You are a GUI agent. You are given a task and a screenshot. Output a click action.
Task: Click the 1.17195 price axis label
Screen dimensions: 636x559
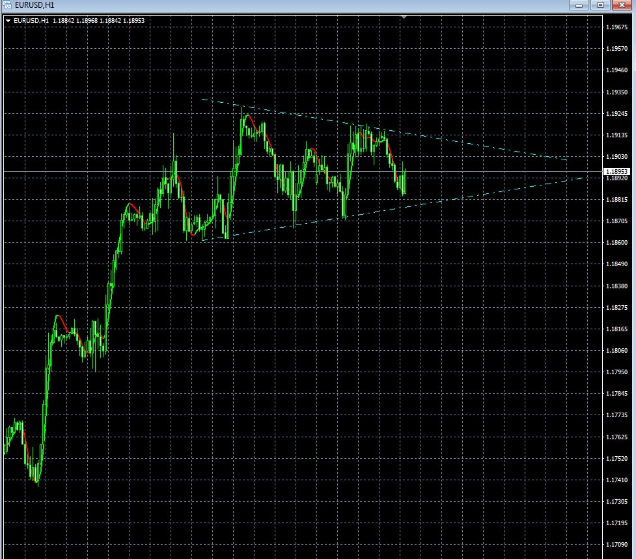(x=616, y=523)
